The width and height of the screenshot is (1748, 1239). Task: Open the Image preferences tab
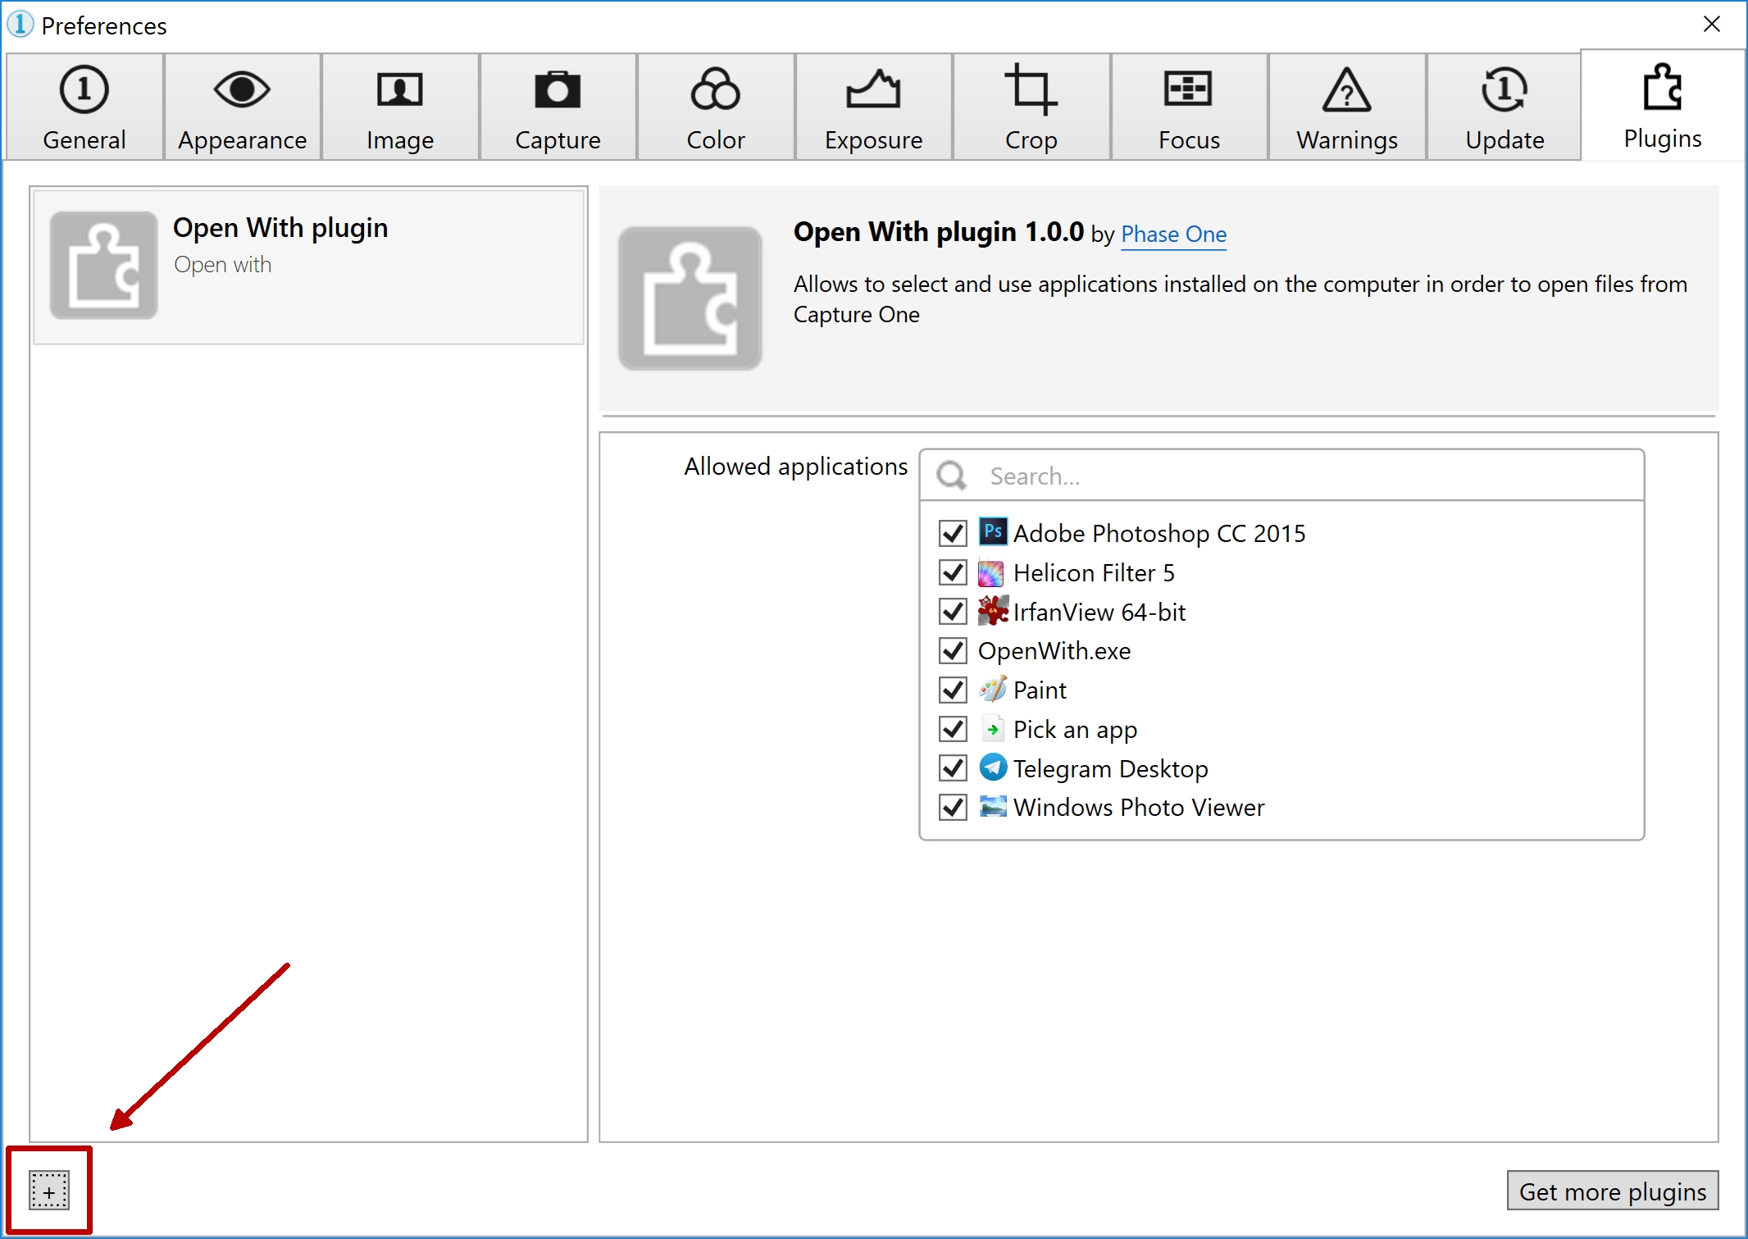[x=400, y=107]
